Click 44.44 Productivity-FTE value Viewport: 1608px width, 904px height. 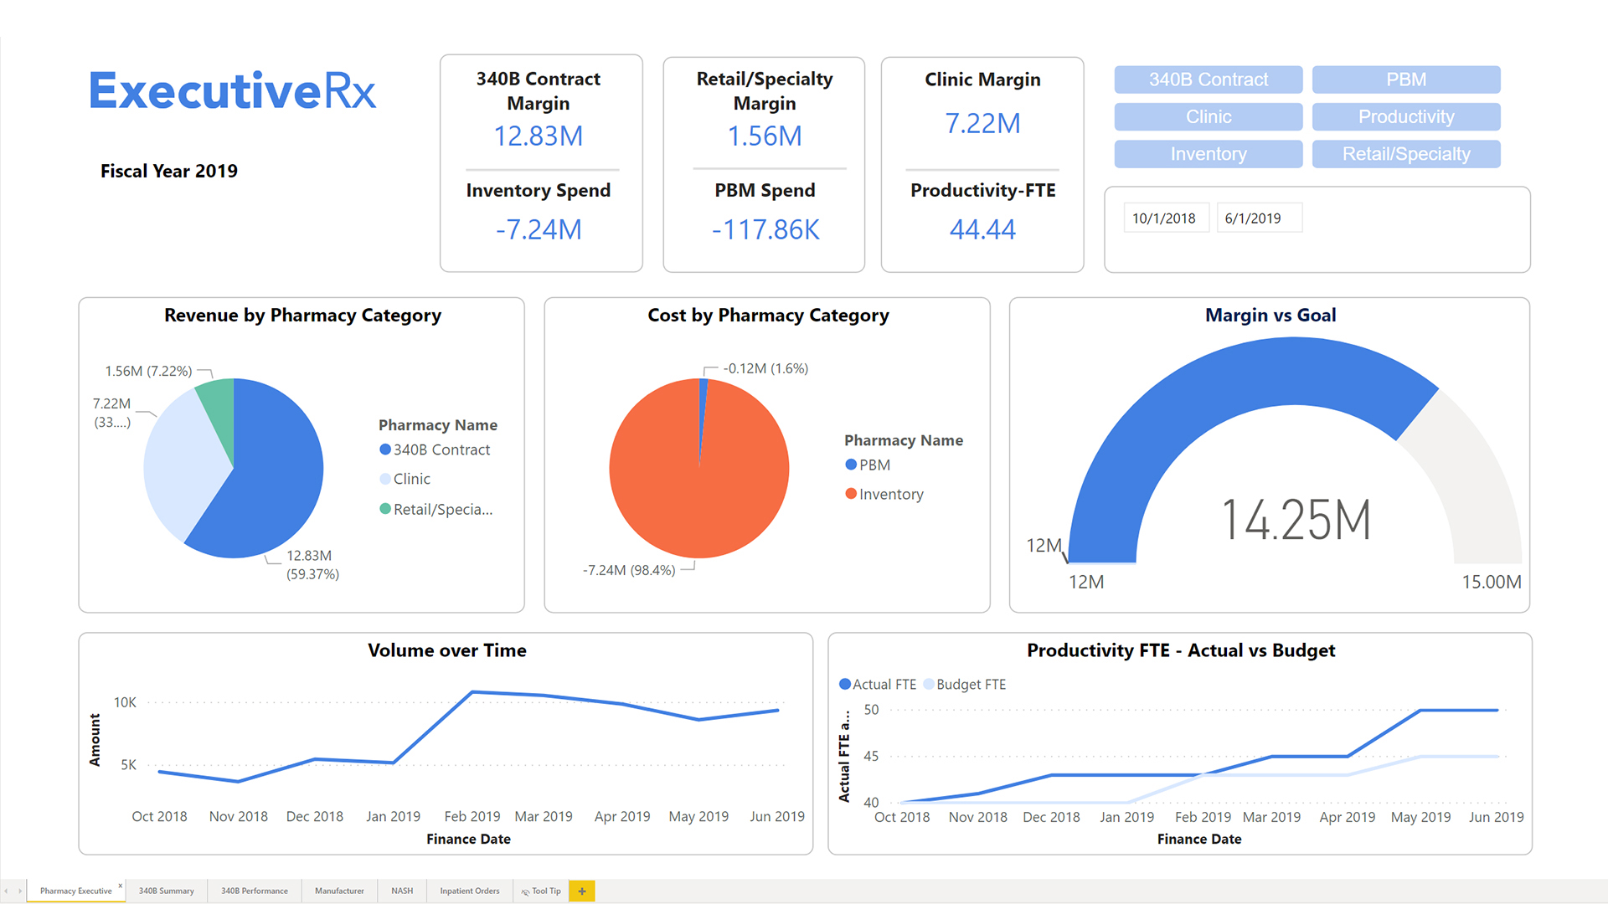[x=982, y=229]
